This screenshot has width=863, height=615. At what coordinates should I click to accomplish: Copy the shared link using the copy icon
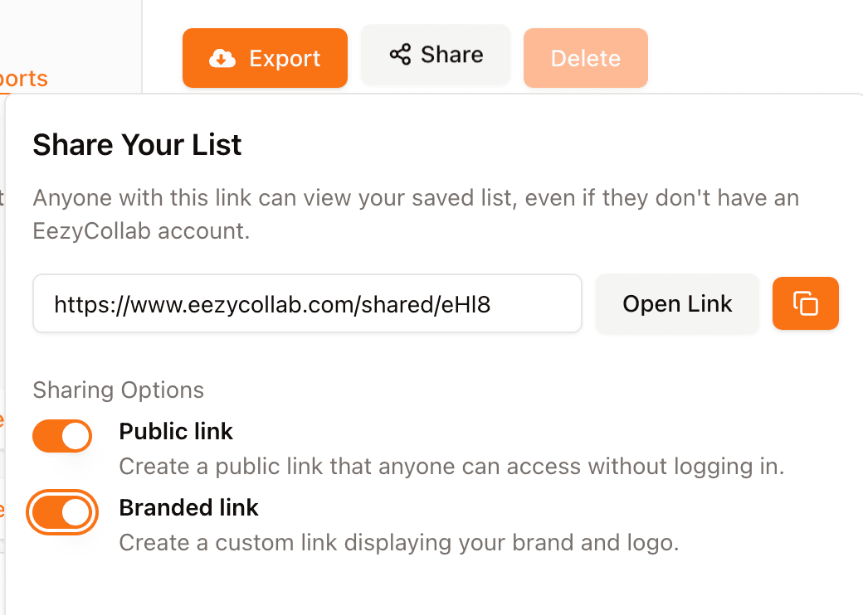[805, 303]
